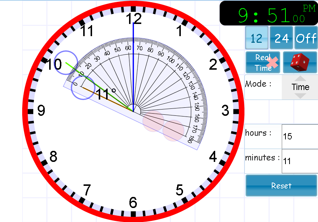Click the blue minute hand
318x222 pixels.
pos(133,67)
